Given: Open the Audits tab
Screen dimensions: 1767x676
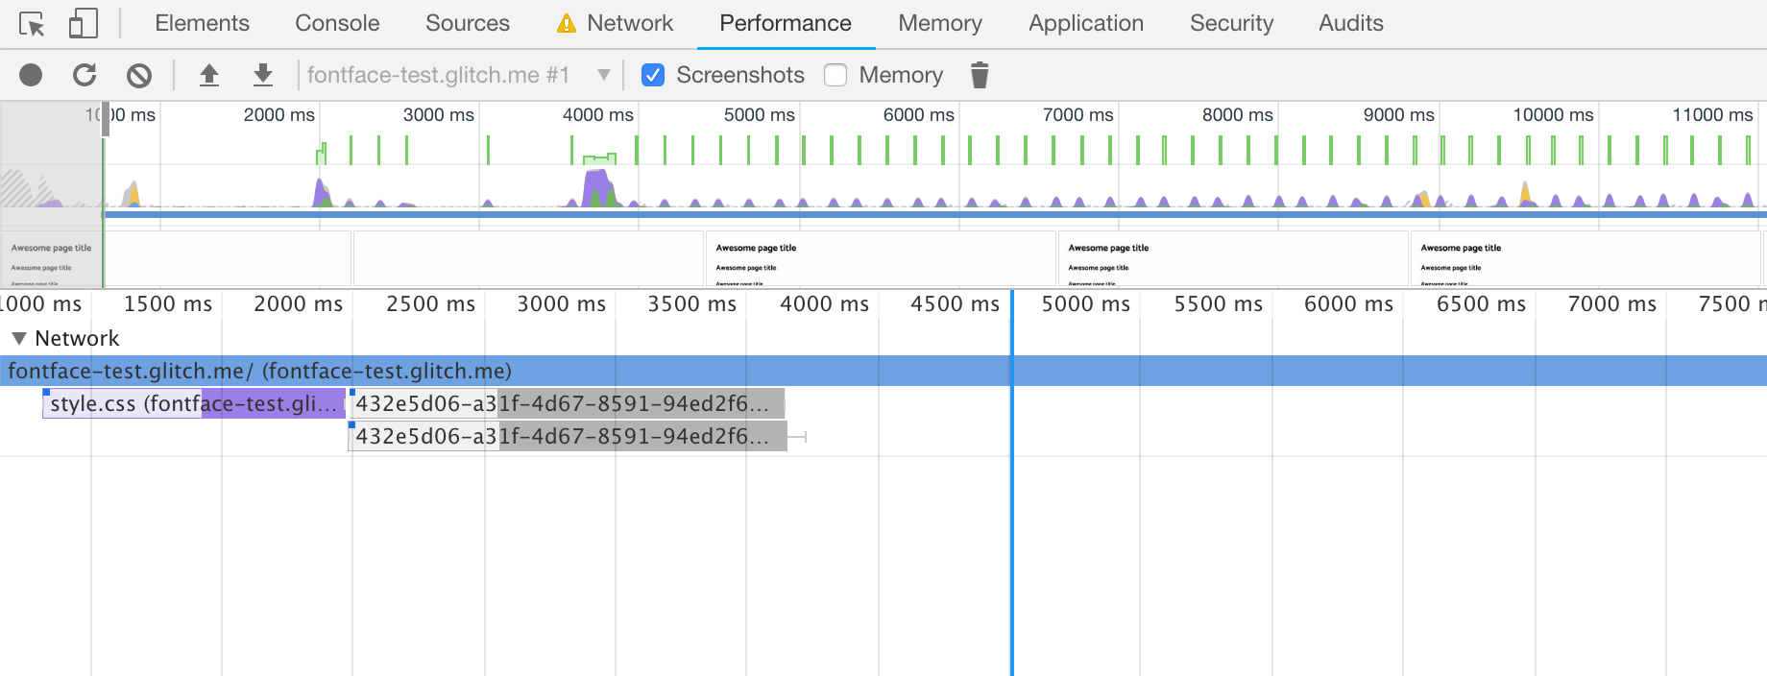Looking at the screenshot, I should click(1350, 23).
